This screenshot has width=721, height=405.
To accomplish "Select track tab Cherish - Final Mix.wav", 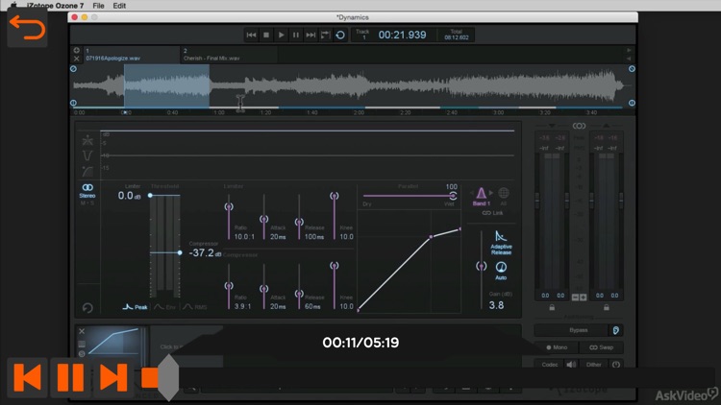I will click(x=229, y=55).
